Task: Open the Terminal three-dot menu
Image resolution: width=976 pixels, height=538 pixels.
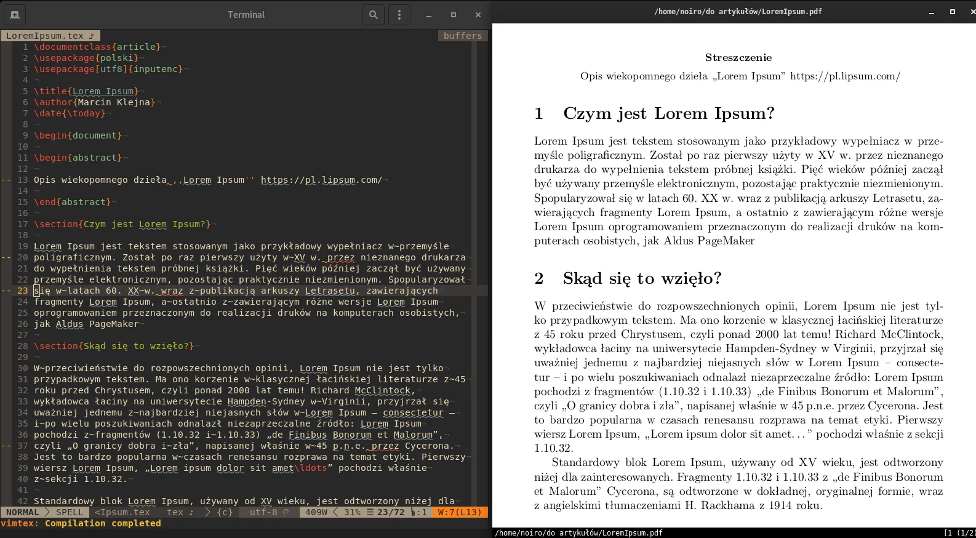Action: click(x=399, y=15)
